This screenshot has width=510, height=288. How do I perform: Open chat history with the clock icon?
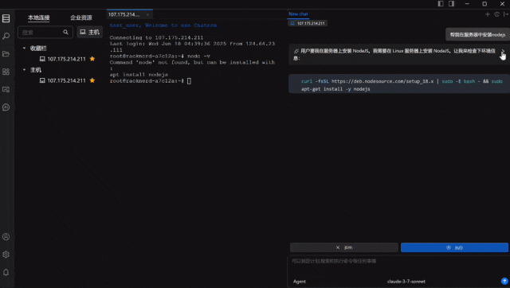(496, 14)
